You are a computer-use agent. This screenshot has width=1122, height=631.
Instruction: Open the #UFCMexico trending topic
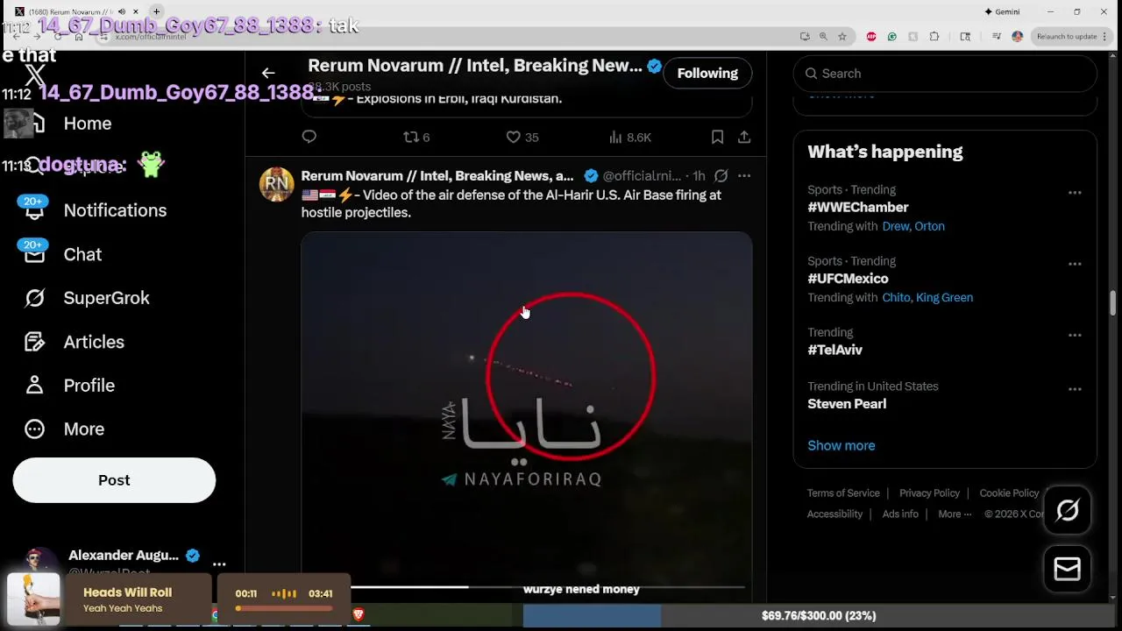click(x=848, y=278)
